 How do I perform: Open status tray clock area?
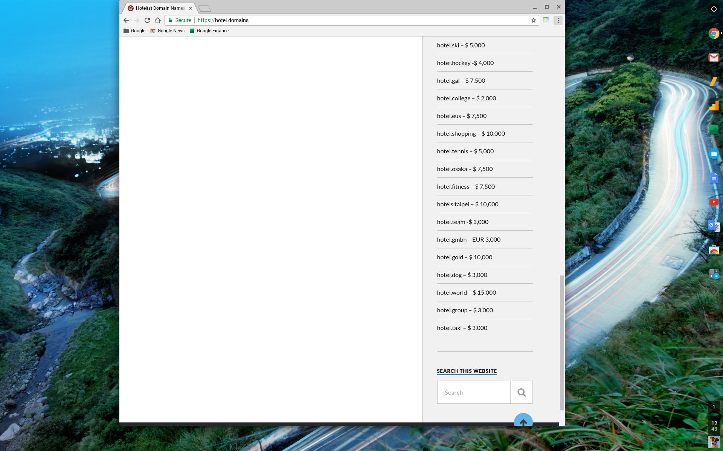714,426
